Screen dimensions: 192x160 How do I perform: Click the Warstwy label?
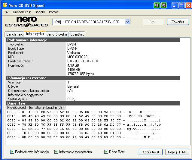pyautogui.click(x=14, y=82)
